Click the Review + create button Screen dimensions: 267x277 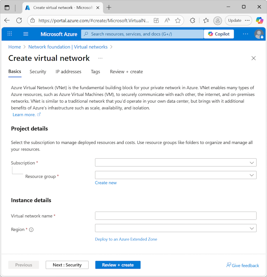[x=118, y=265]
